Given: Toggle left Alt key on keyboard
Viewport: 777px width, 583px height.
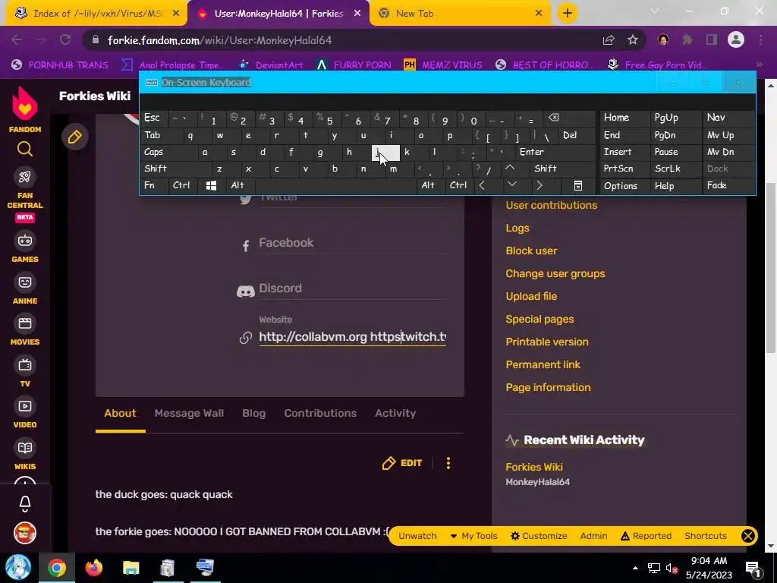Looking at the screenshot, I should 241,185.
